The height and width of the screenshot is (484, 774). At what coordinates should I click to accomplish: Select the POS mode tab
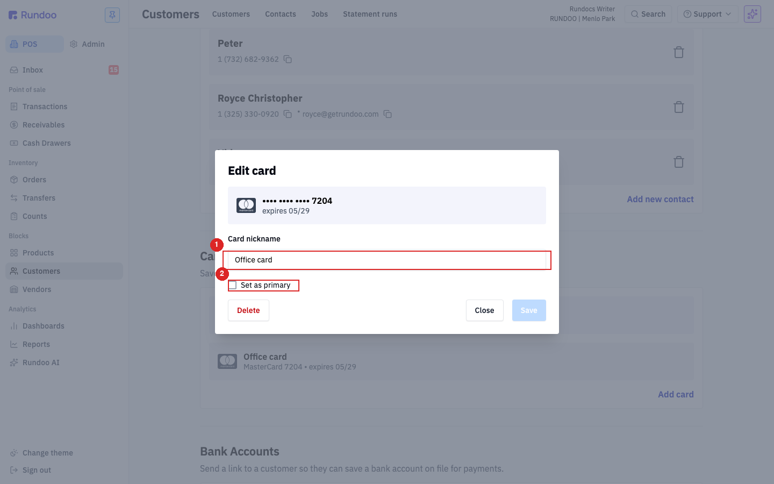pos(34,44)
